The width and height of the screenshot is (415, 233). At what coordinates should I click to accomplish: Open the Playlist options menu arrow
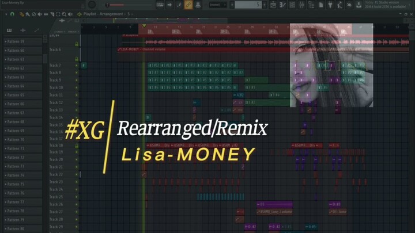6,14
